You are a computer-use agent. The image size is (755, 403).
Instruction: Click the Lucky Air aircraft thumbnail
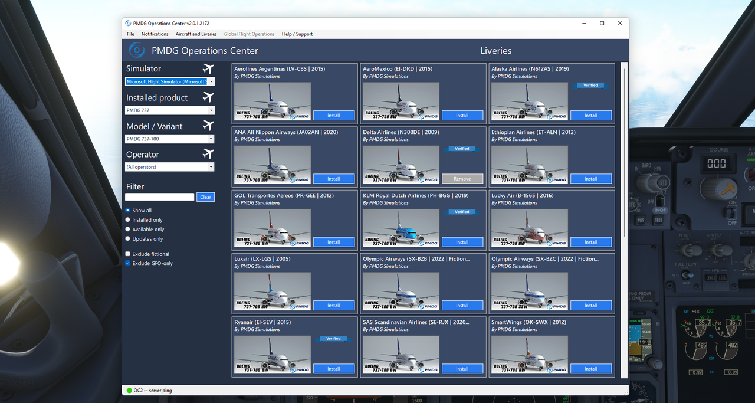[530, 228]
